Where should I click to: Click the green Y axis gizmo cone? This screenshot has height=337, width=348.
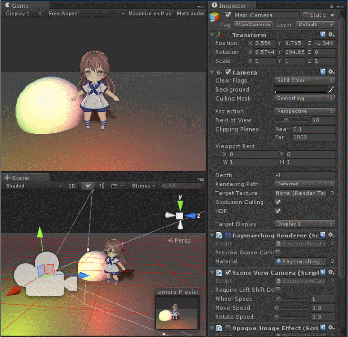coord(180,205)
